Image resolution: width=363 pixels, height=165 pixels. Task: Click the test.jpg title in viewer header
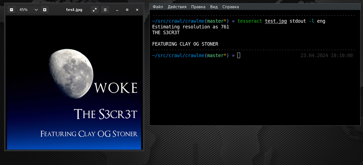coord(74,10)
